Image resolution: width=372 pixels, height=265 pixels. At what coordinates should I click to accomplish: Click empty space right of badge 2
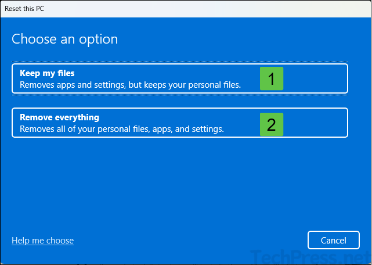pos(316,123)
